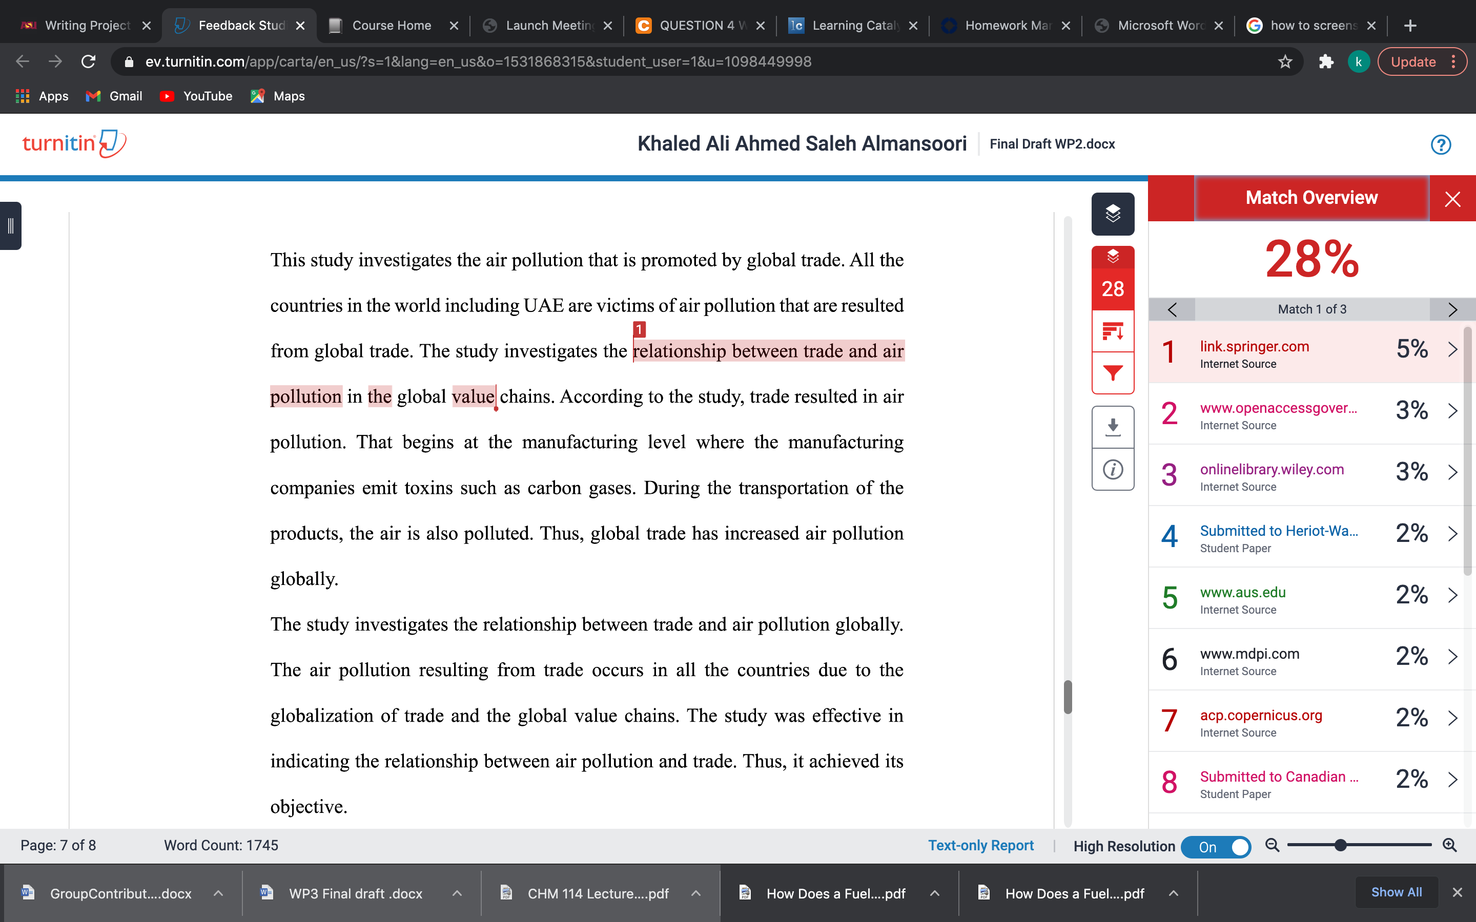The height and width of the screenshot is (922, 1476).
Task: Click the Update Chrome button
Action: 1421,61
